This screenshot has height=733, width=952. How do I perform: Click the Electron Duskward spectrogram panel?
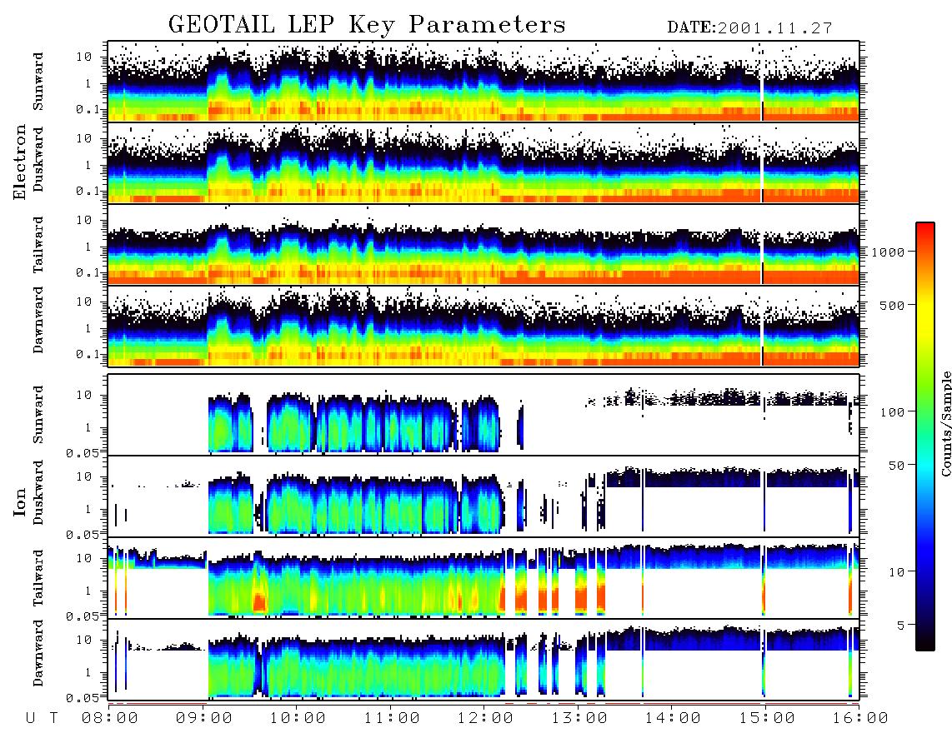(484, 162)
